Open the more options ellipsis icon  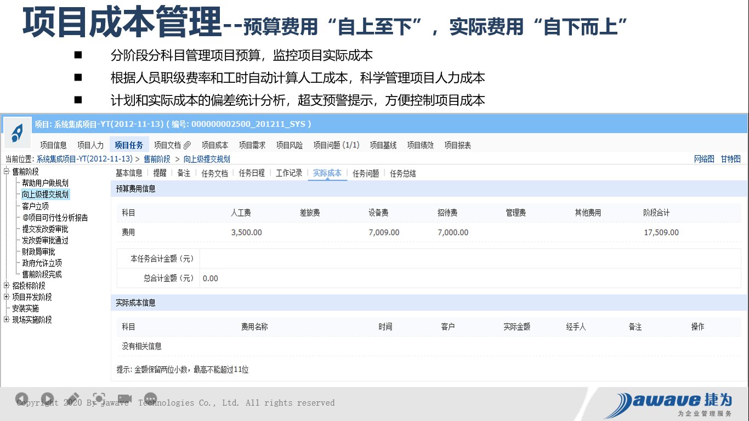(150, 399)
